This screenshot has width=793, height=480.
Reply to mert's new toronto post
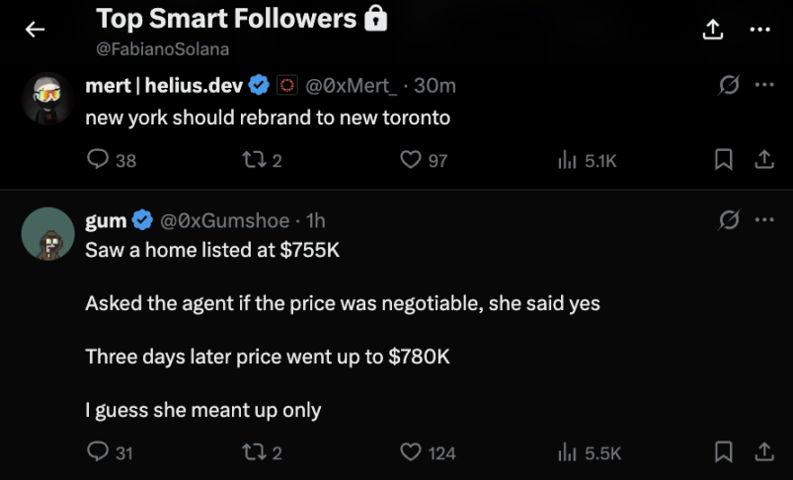pyautogui.click(x=98, y=160)
